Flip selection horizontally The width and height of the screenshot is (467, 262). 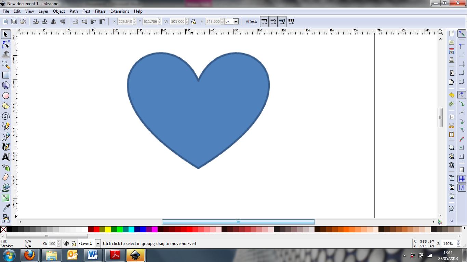[x=54, y=21]
